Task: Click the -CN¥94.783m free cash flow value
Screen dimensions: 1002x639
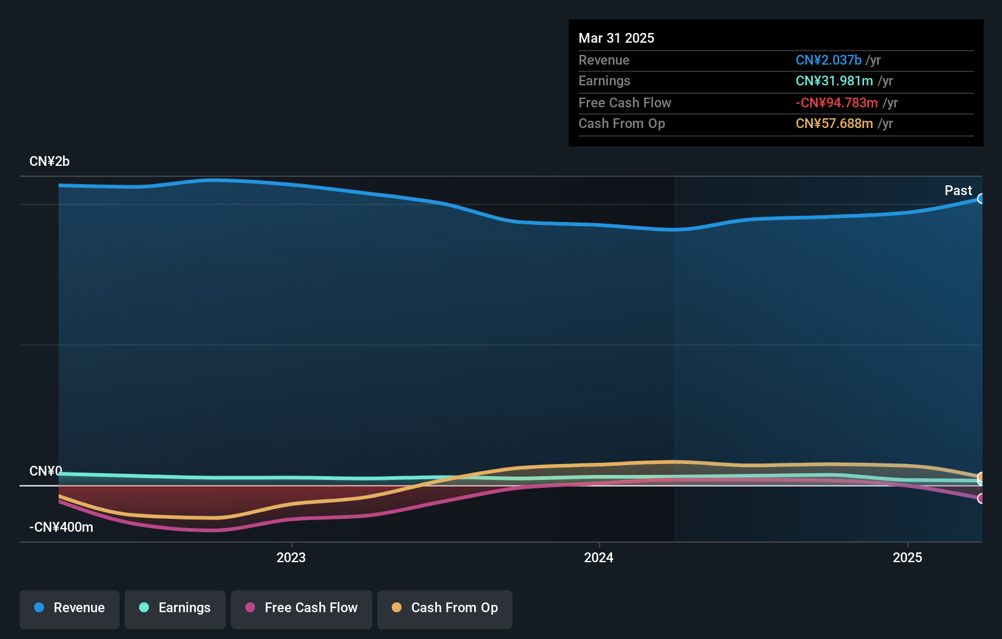Action: 837,102
